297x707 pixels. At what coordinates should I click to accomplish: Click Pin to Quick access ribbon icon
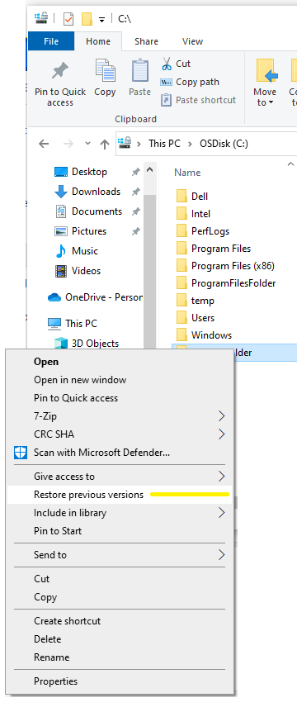[x=60, y=71]
